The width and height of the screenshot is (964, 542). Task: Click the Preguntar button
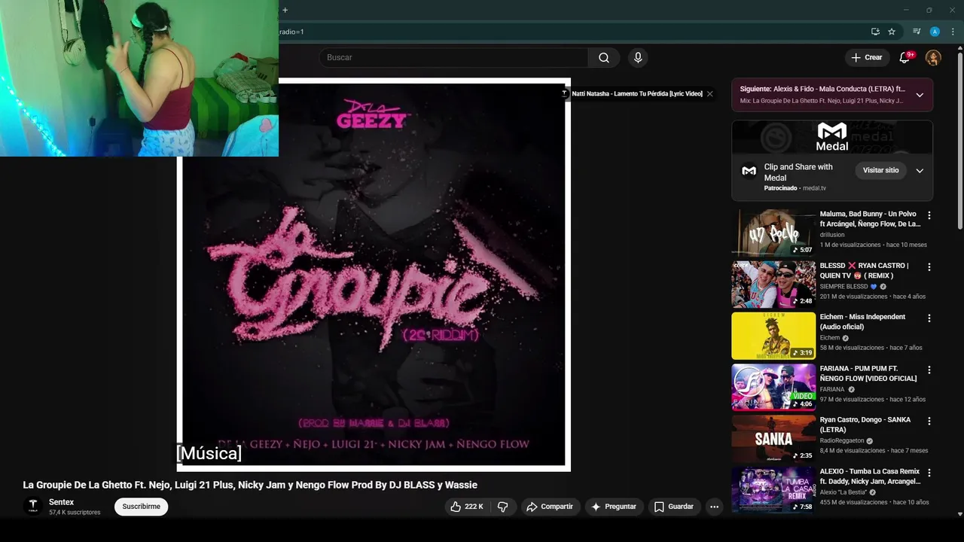(x=614, y=507)
